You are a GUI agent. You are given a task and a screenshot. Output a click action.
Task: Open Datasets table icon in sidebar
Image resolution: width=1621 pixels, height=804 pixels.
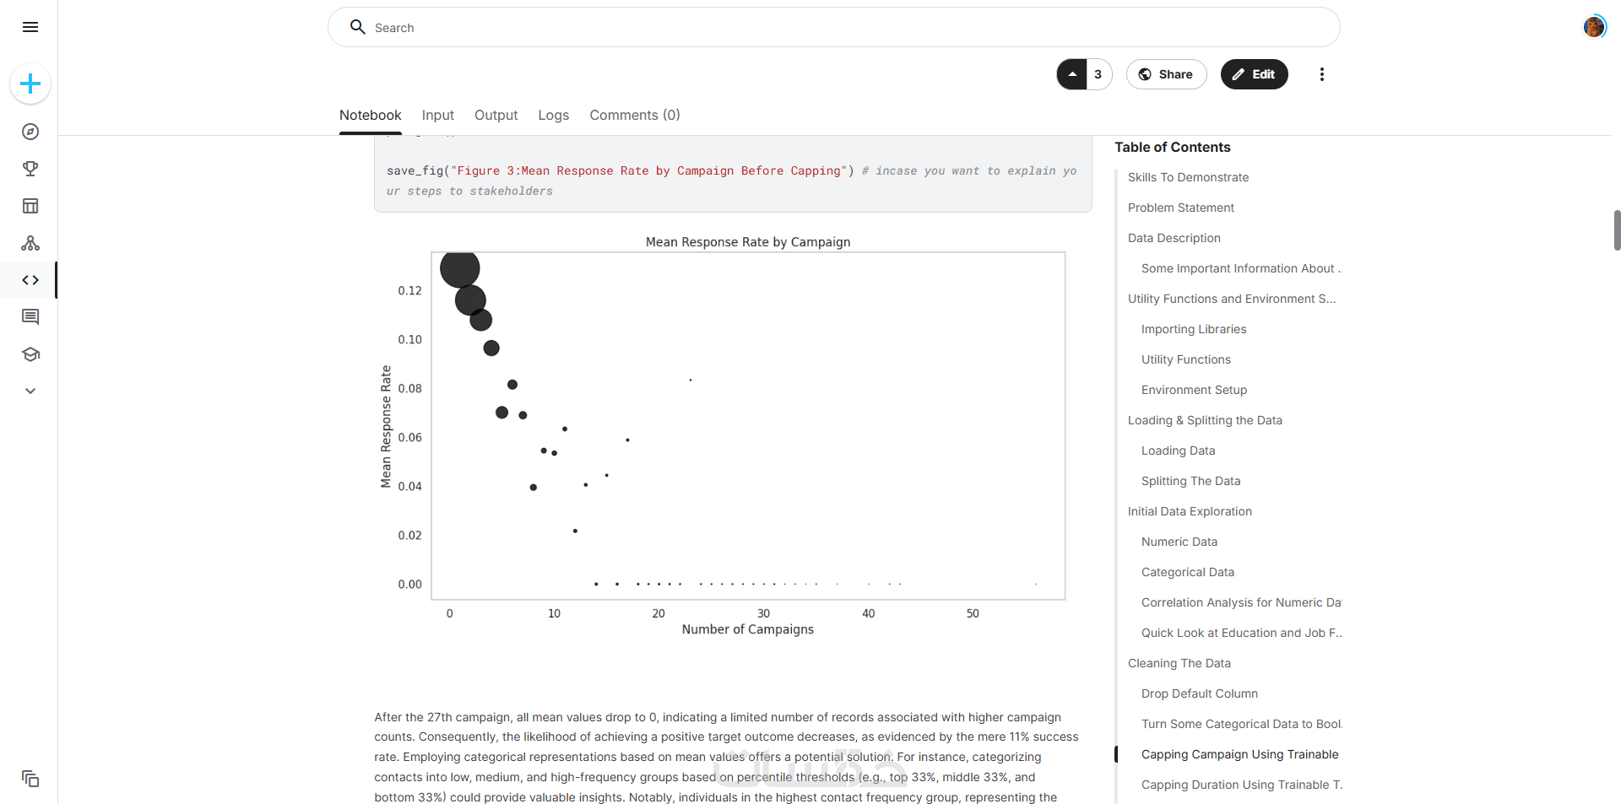pyautogui.click(x=30, y=206)
